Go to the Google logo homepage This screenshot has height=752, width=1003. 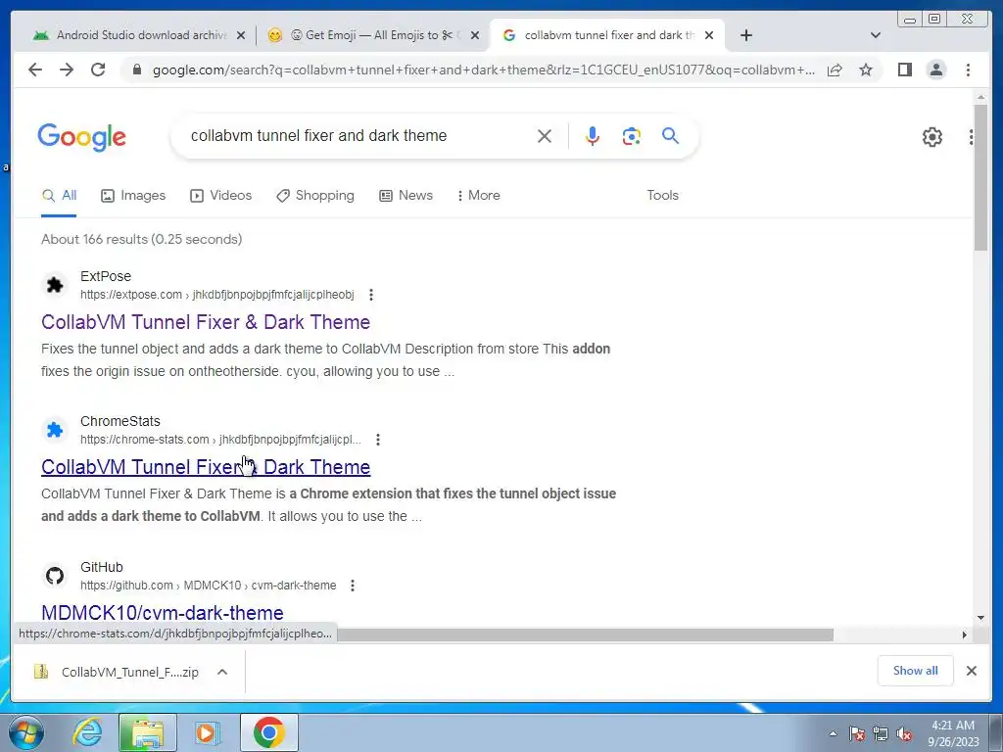click(82, 137)
